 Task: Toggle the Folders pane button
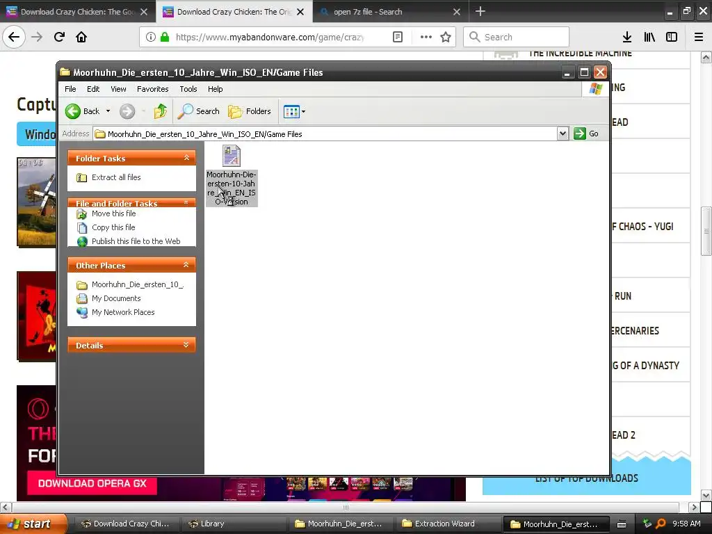[x=250, y=111]
